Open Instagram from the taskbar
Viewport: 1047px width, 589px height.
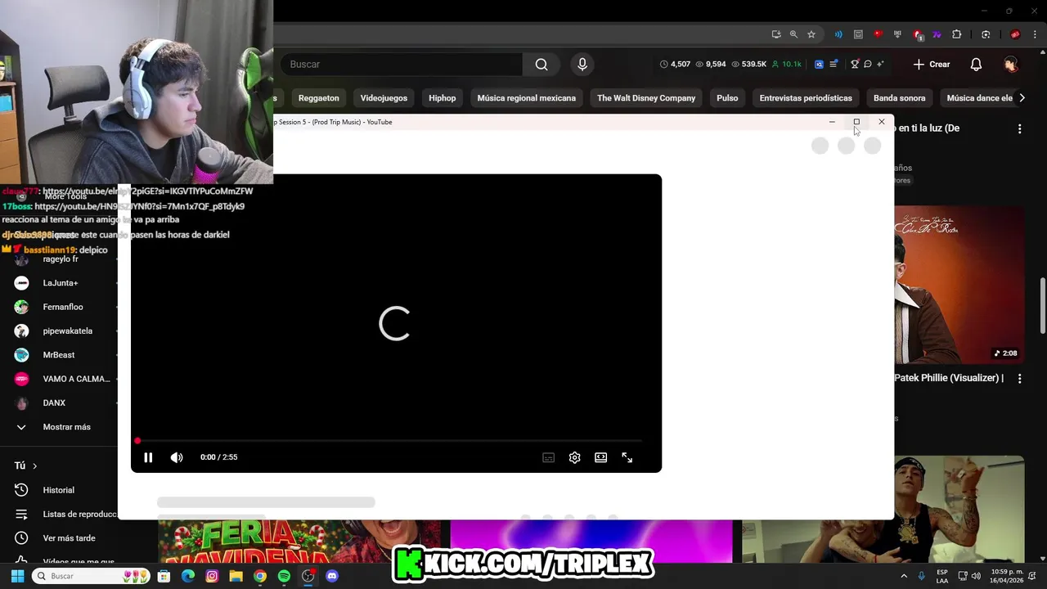[x=212, y=576]
